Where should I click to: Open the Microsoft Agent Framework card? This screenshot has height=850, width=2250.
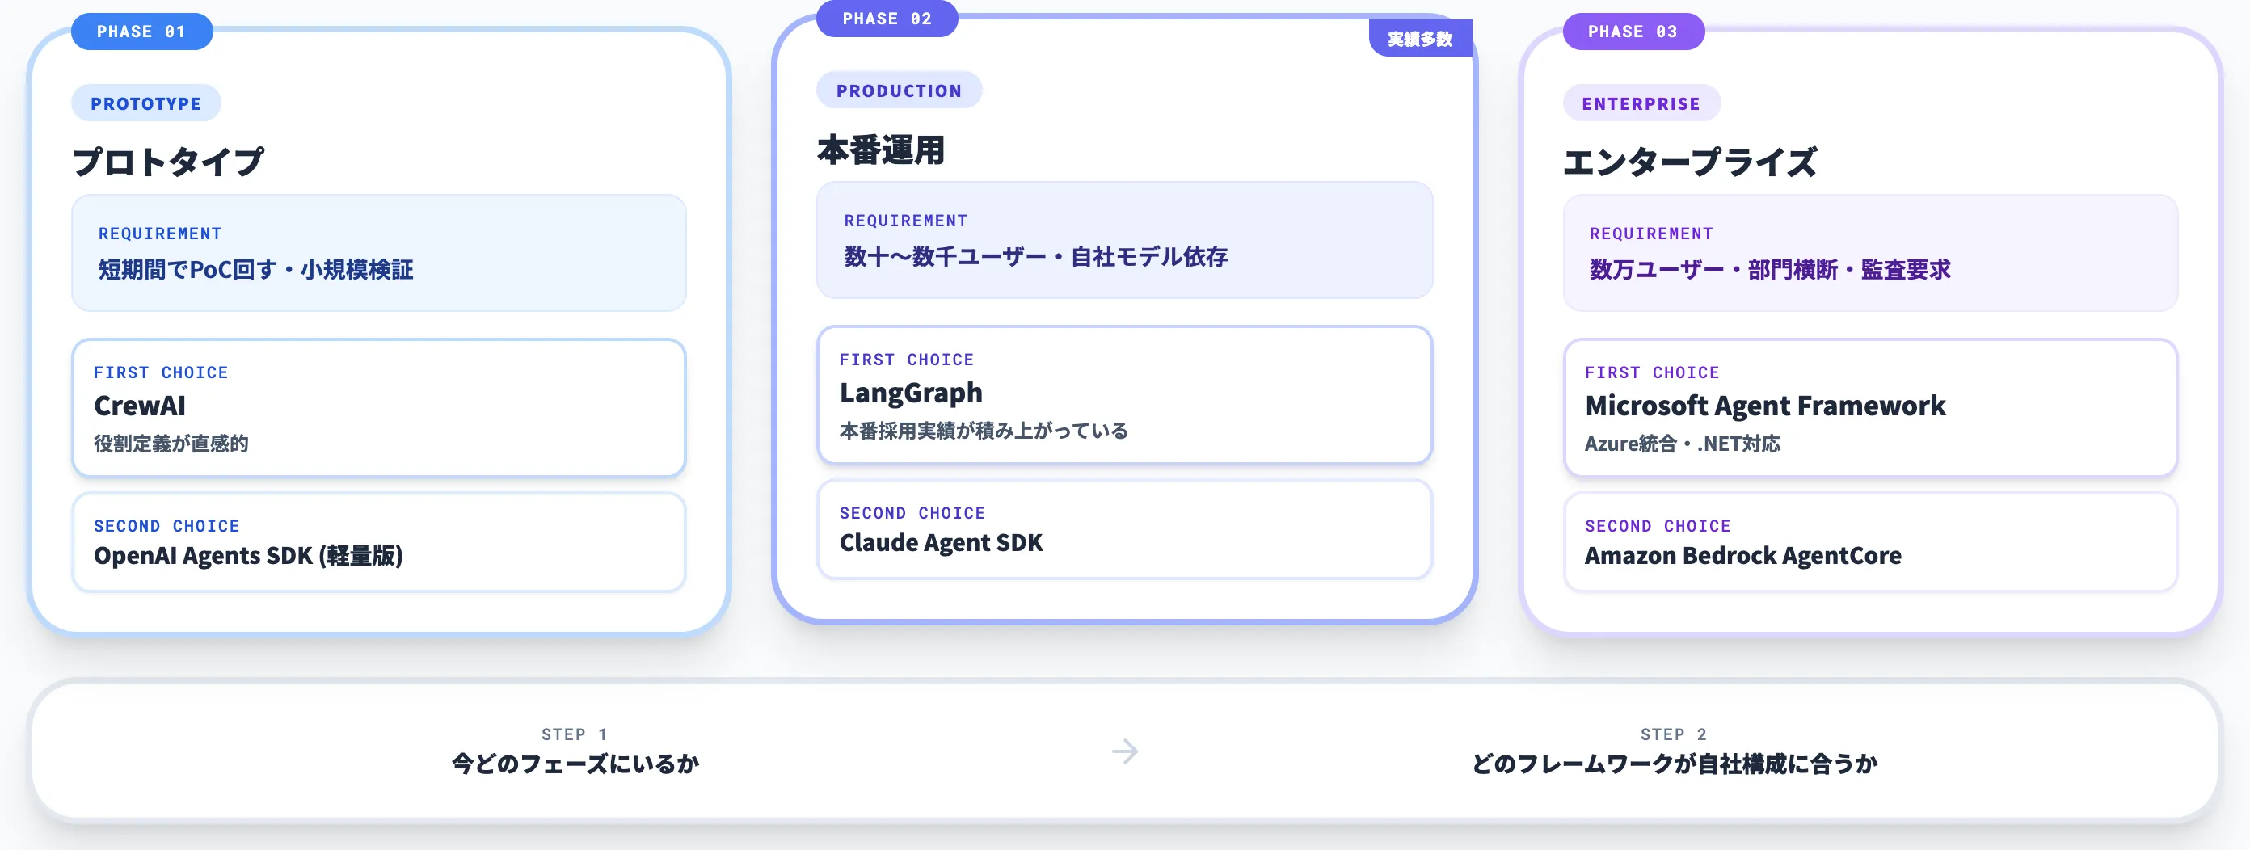1870,408
